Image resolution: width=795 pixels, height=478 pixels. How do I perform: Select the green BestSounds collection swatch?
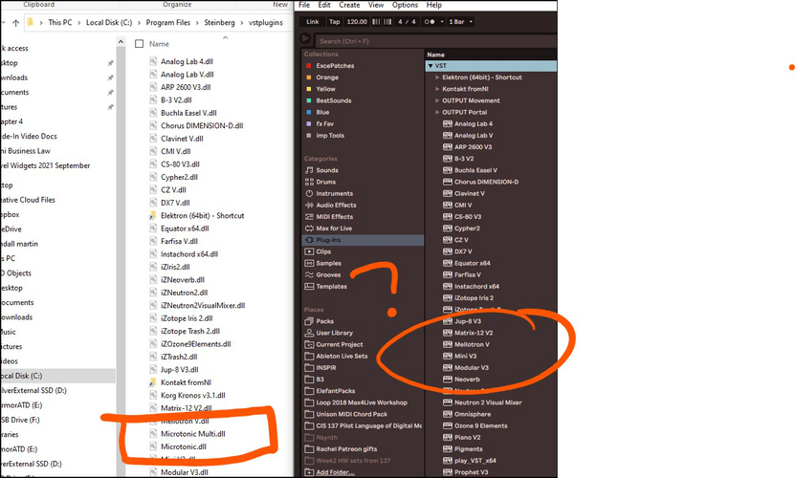click(309, 101)
